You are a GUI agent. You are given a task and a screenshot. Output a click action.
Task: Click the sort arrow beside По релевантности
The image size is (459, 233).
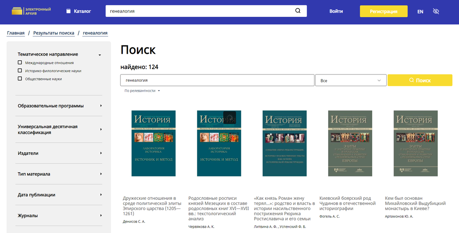point(158,91)
